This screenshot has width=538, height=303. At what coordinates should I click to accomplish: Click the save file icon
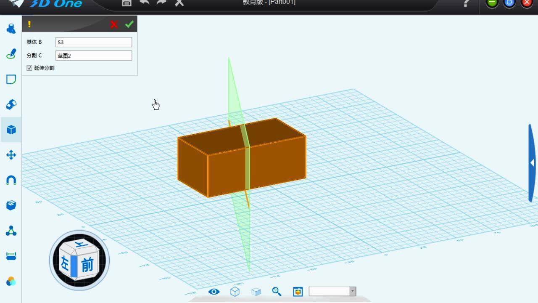click(x=127, y=3)
